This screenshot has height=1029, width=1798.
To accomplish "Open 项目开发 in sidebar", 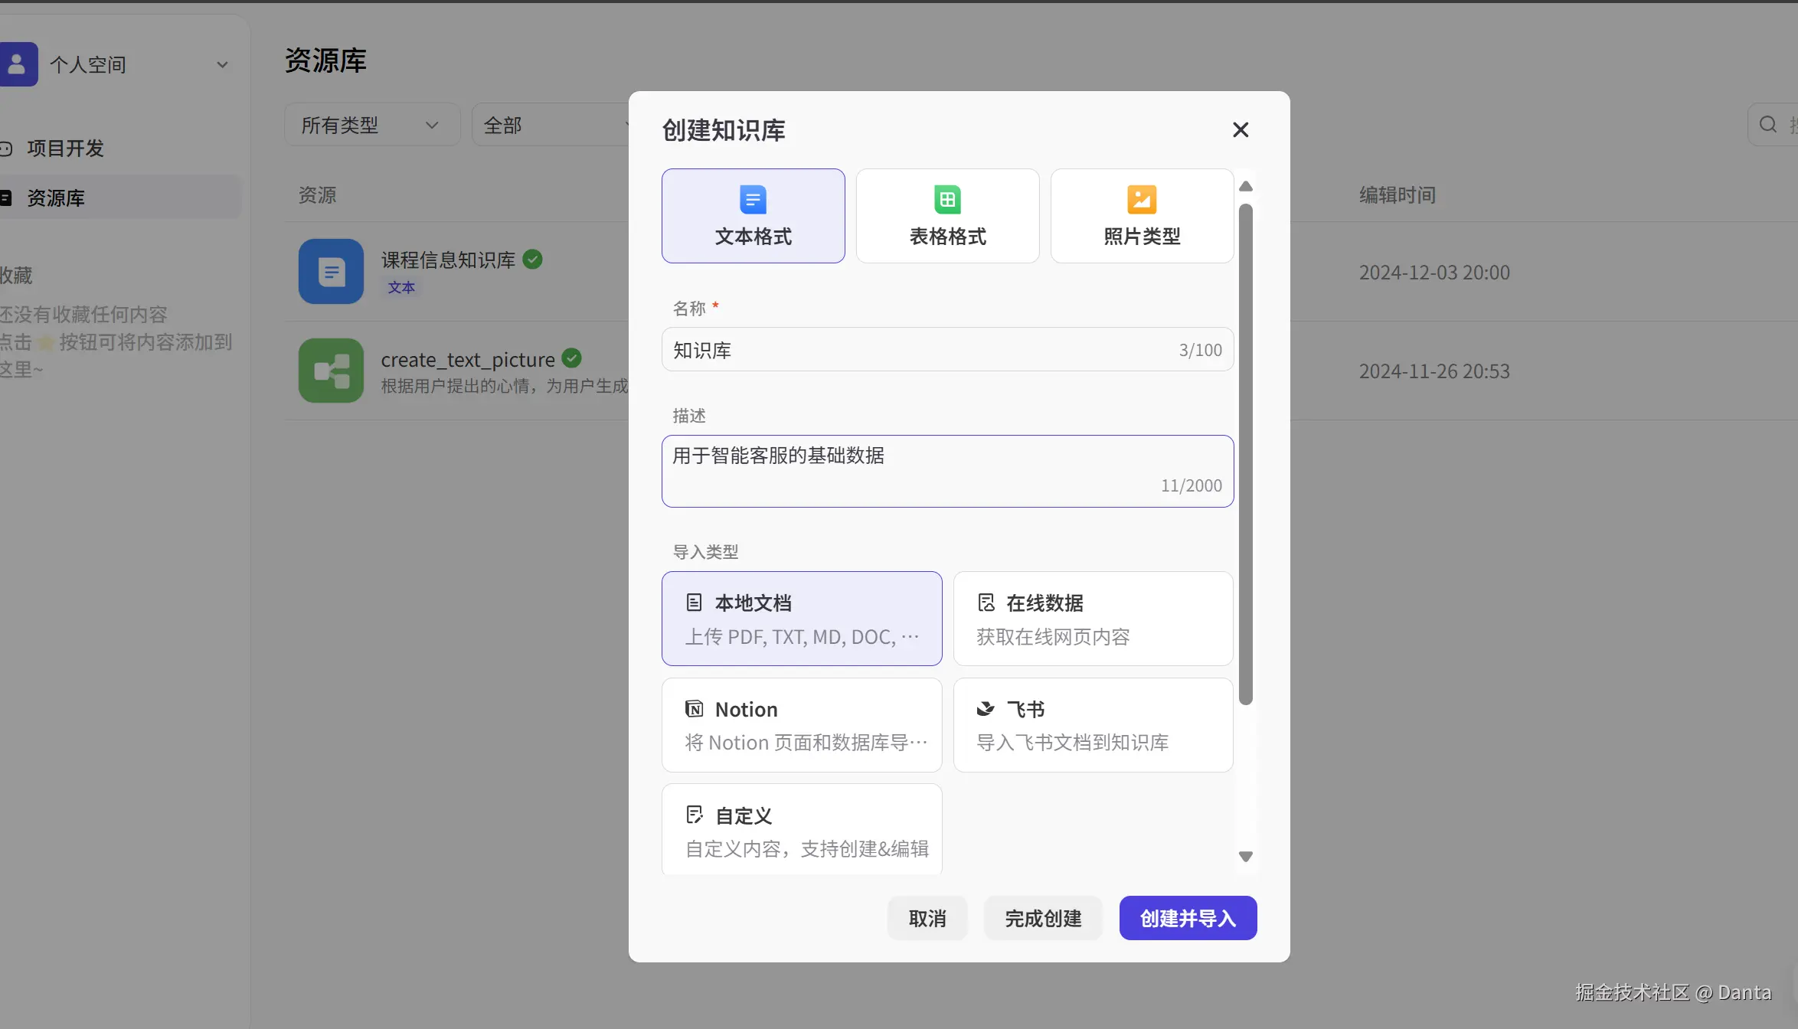I will click(x=65, y=149).
